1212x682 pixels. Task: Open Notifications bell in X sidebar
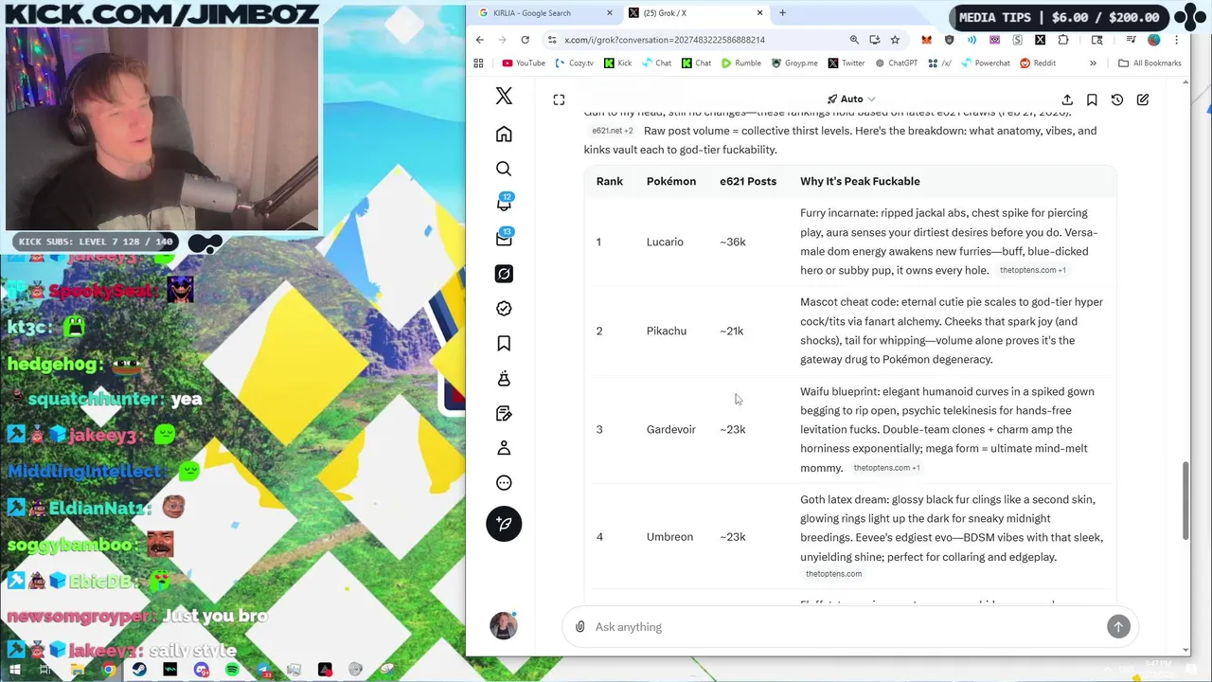point(504,204)
